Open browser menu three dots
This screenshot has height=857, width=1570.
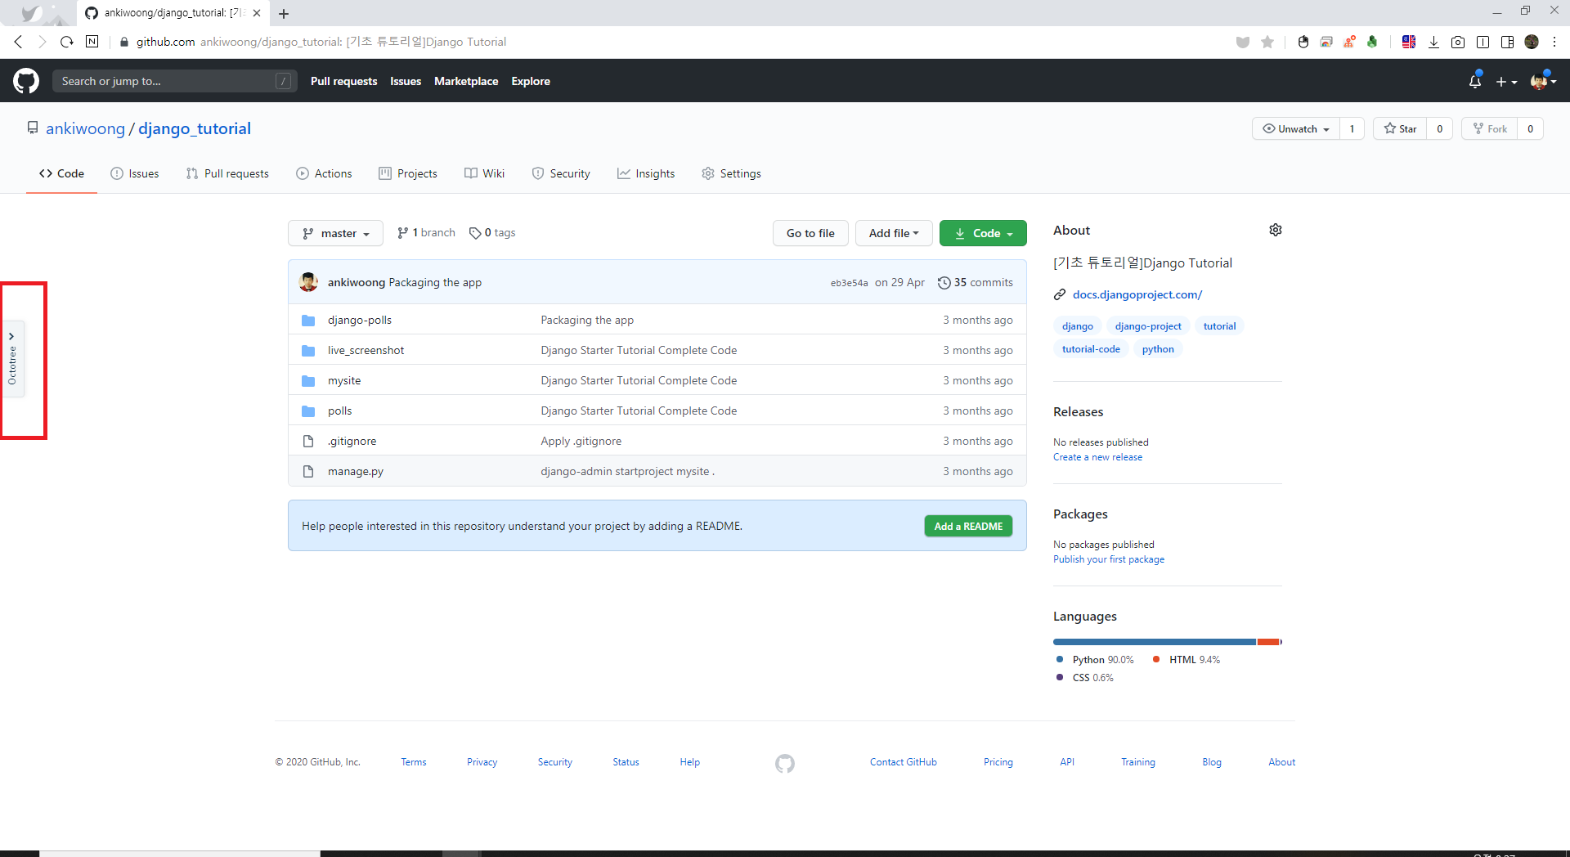[1554, 42]
